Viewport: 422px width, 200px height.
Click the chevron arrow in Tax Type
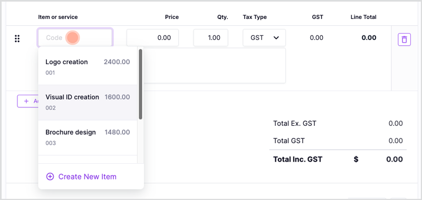276,38
